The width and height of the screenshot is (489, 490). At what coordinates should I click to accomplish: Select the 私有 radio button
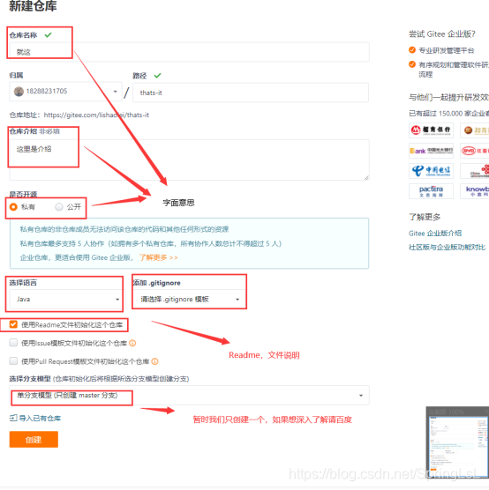pyautogui.click(x=13, y=207)
